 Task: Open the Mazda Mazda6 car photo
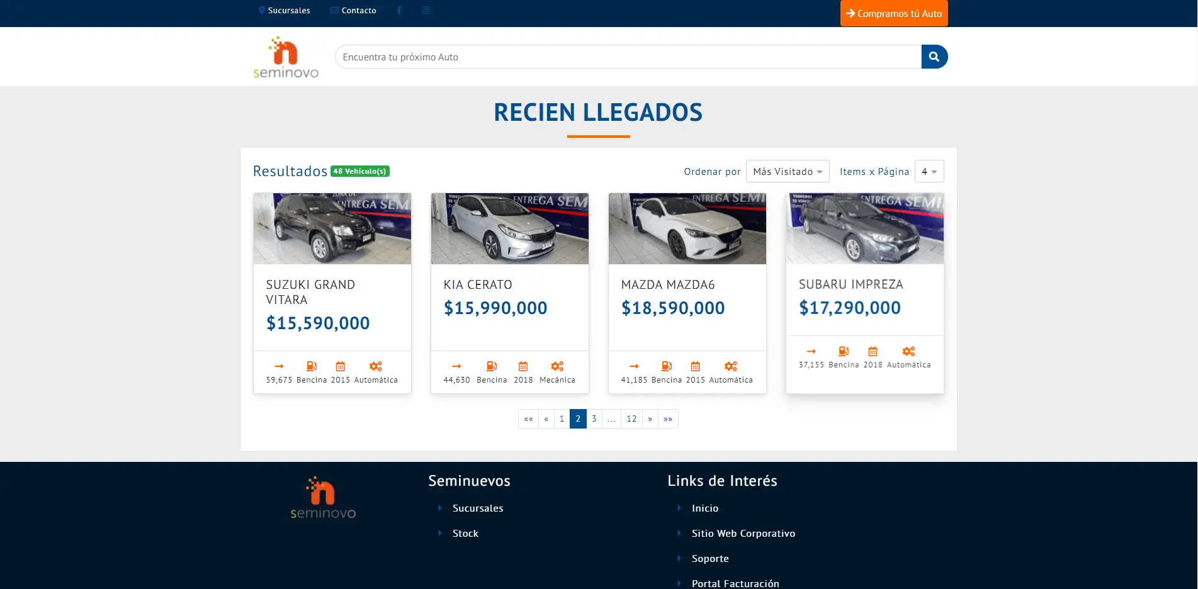coord(687,228)
